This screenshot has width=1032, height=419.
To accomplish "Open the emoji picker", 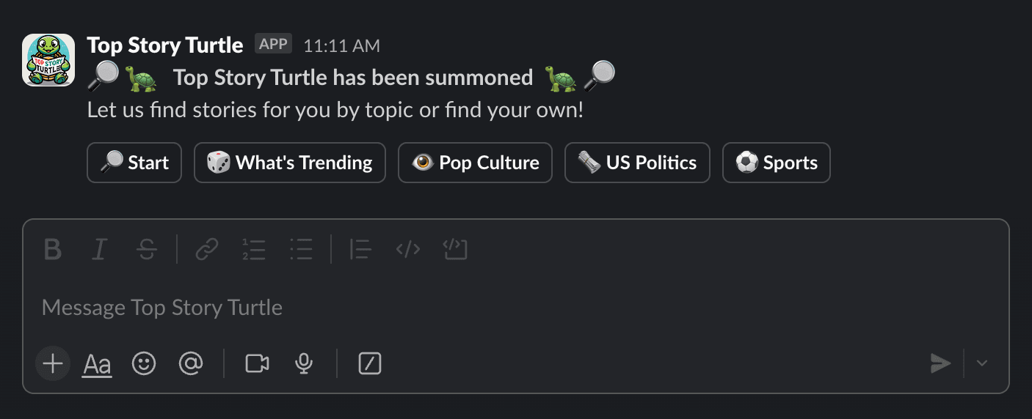I will point(144,363).
